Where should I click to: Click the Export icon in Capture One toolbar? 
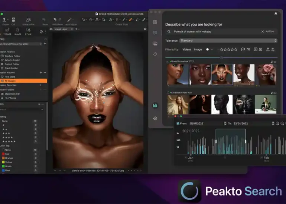click(x=4, y=20)
